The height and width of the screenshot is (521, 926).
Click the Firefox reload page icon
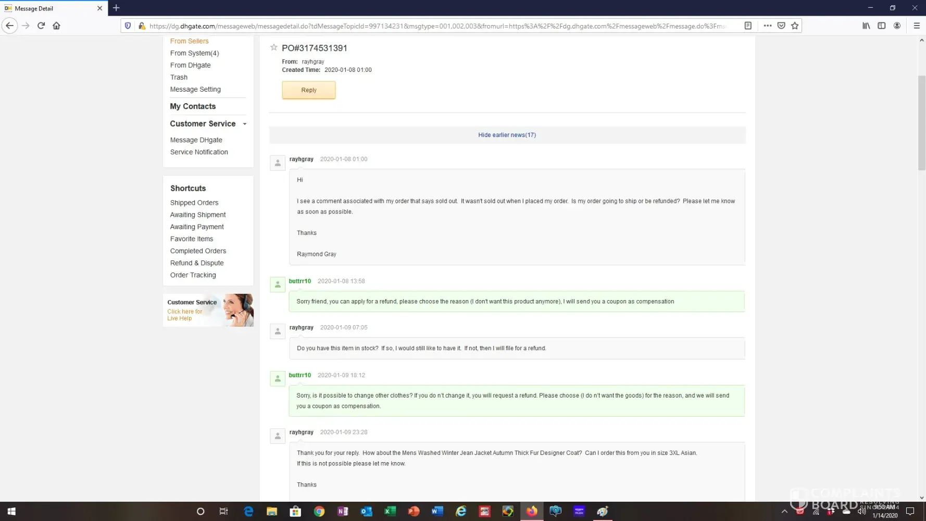click(x=41, y=26)
